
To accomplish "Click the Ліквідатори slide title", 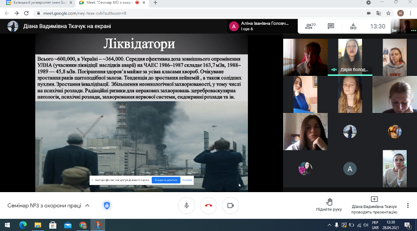I will (x=139, y=44).
